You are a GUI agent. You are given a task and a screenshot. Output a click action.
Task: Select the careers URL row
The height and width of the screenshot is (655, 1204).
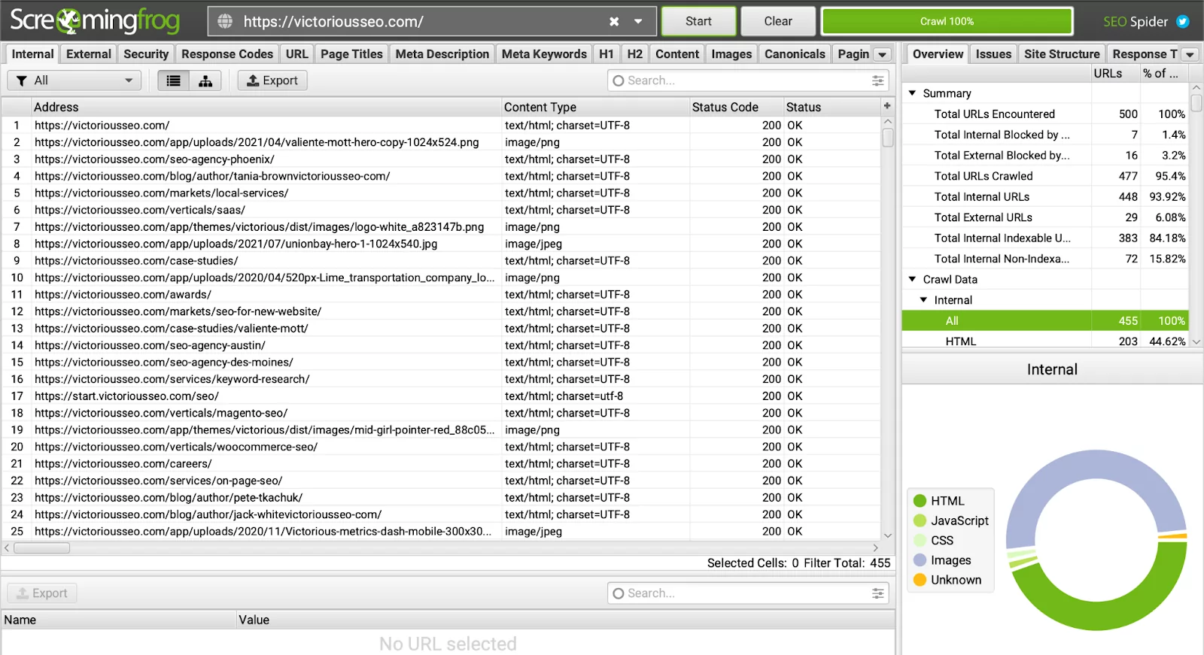(x=441, y=464)
